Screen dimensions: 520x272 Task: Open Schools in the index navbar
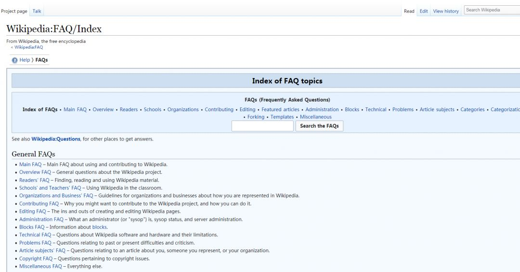[153, 109]
